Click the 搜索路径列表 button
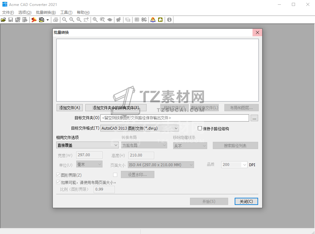This screenshot has width=315, height=234. (x=235, y=146)
